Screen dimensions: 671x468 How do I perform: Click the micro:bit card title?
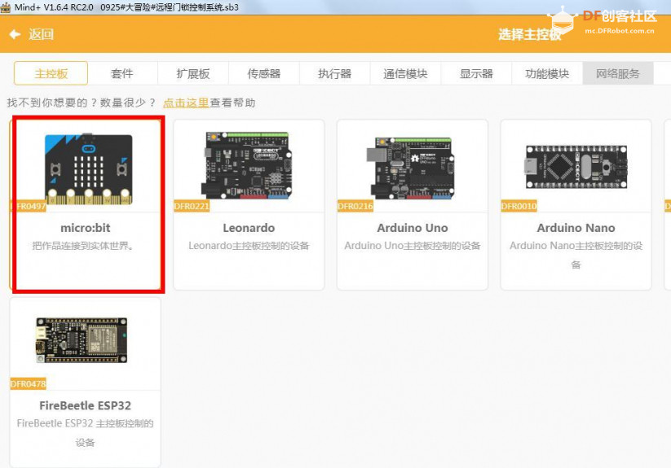tap(86, 228)
